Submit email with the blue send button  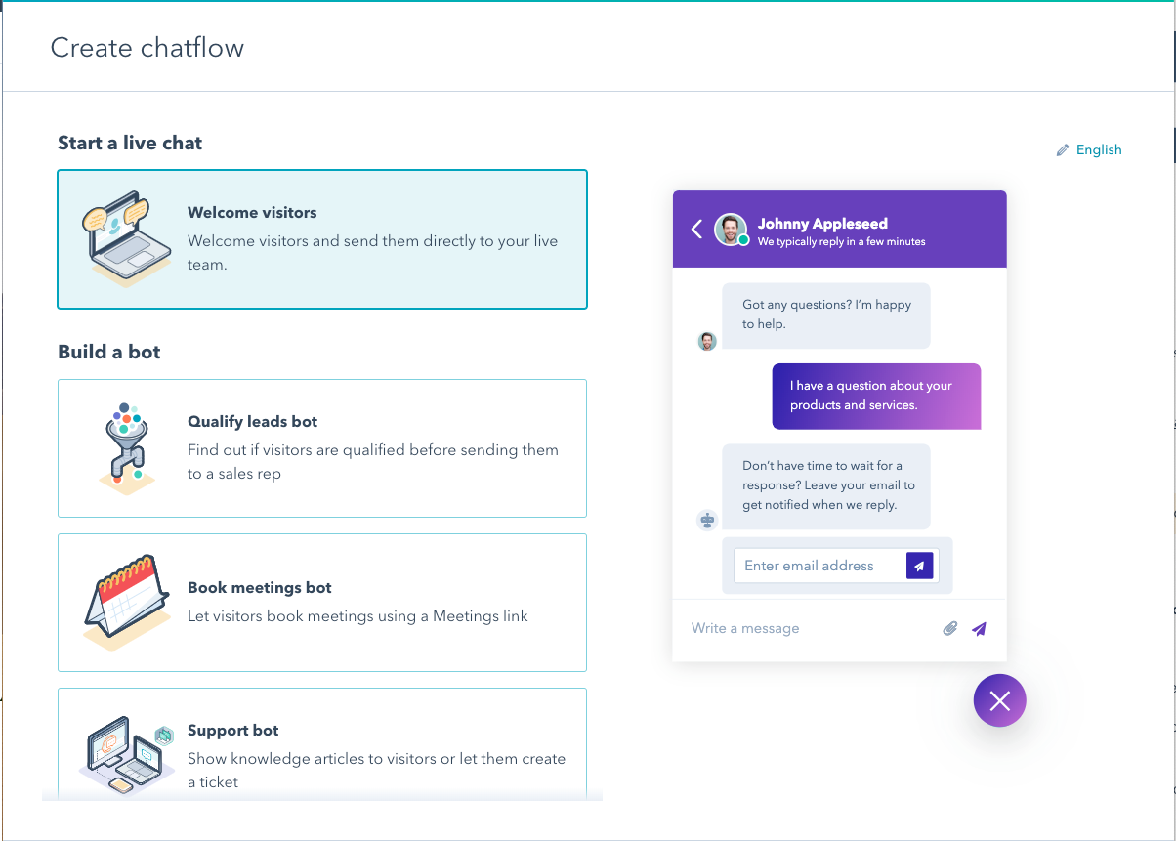click(919, 566)
